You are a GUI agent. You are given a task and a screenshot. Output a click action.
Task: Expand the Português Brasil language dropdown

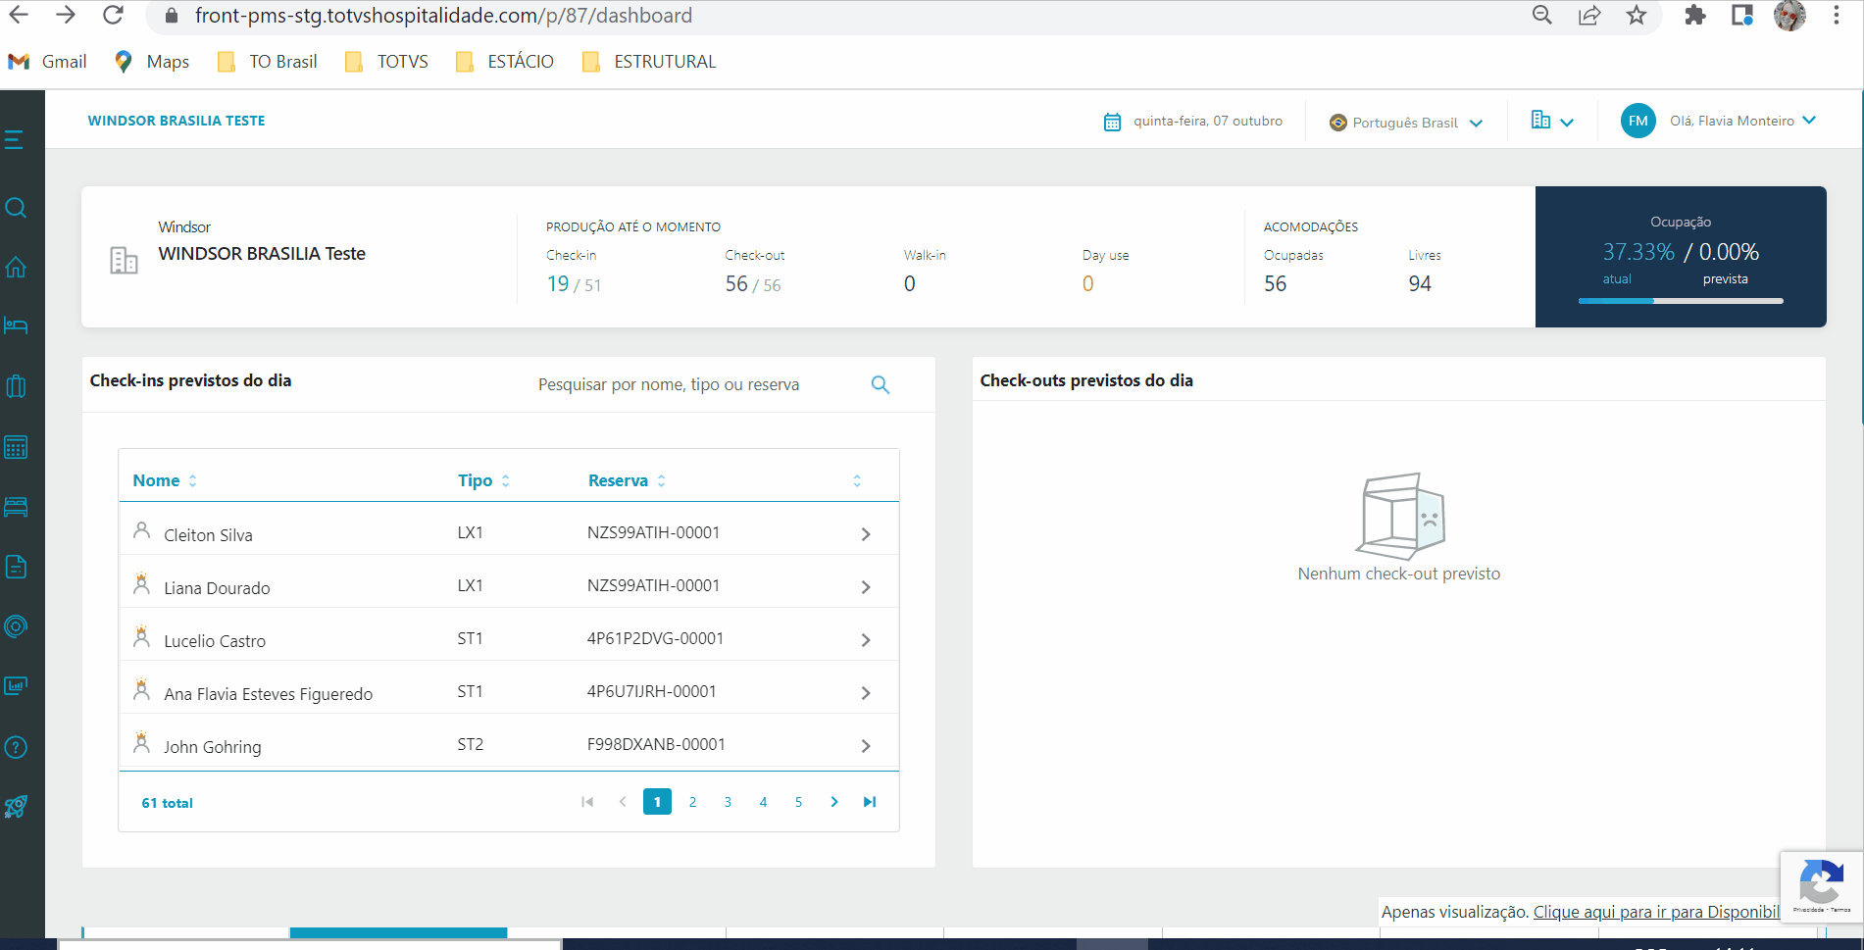click(x=1406, y=123)
